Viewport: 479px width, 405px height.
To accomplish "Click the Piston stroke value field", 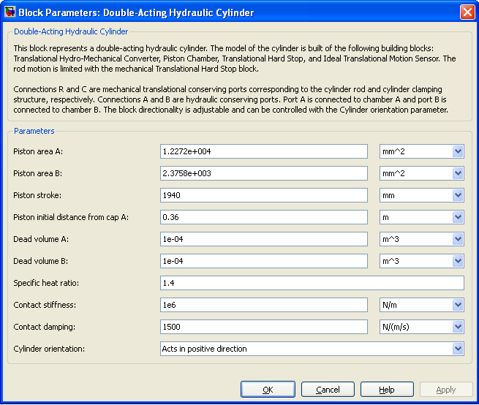I will (x=264, y=195).
